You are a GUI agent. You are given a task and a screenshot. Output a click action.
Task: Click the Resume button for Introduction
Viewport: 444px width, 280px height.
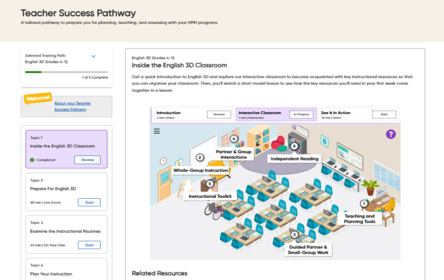tap(219, 115)
